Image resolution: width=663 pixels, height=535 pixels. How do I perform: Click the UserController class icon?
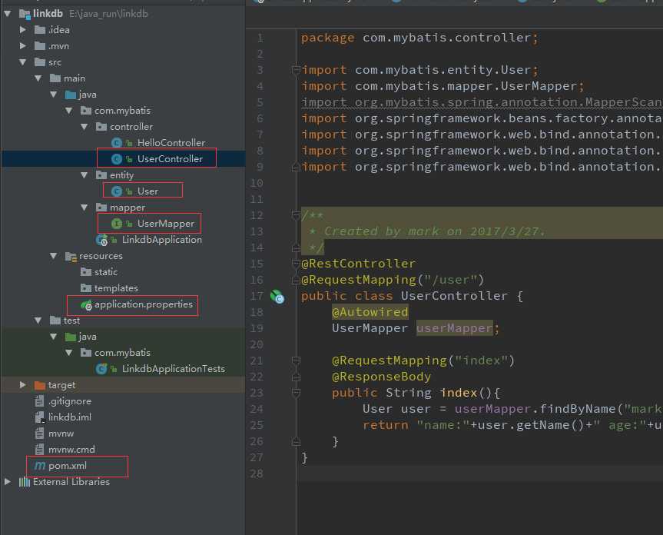click(117, 159)
